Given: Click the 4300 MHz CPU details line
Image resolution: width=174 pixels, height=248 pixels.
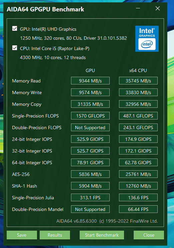Looking at the screenshot, I should 53,57.
